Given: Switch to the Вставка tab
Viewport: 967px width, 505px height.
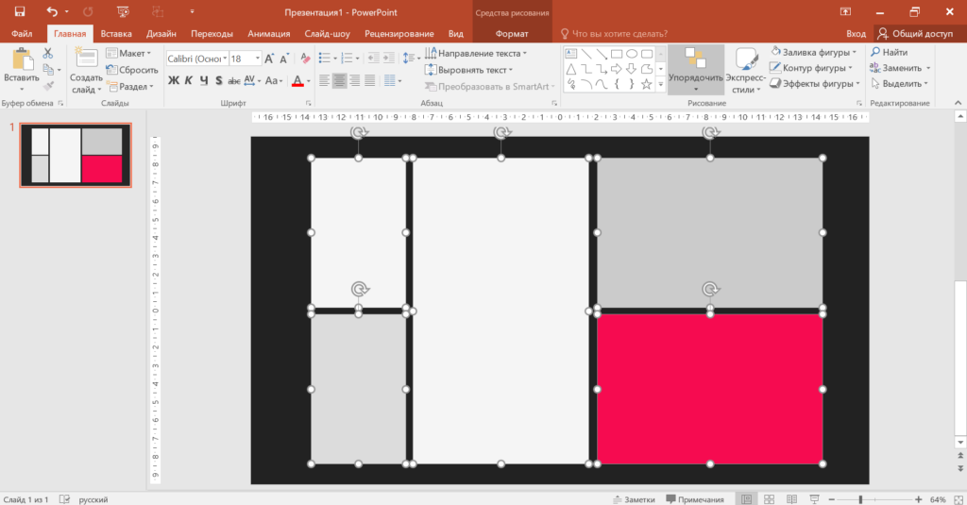Looking at the screenshot, I should click(116, 33).
